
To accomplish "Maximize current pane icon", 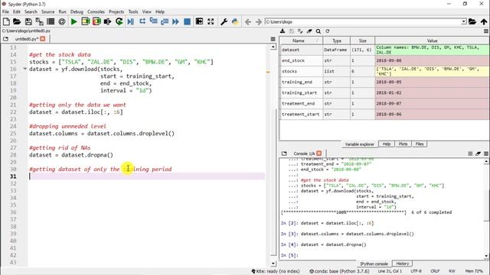I will coord(199,21).
